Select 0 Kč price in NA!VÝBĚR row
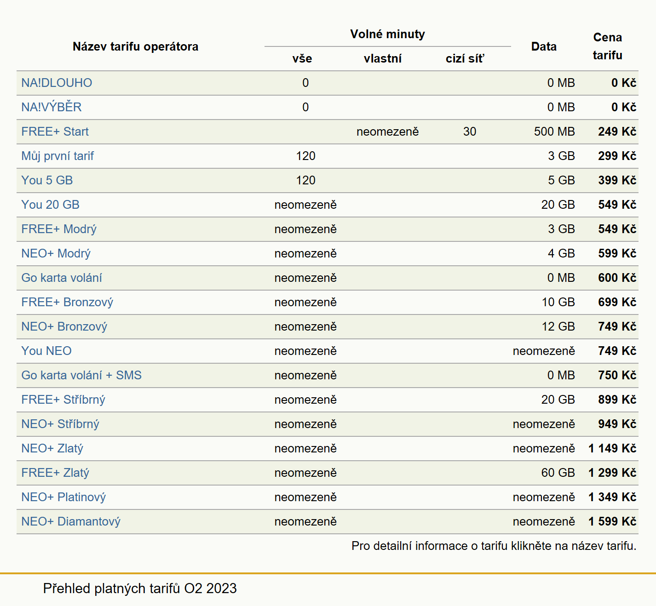 coord(624,107)
